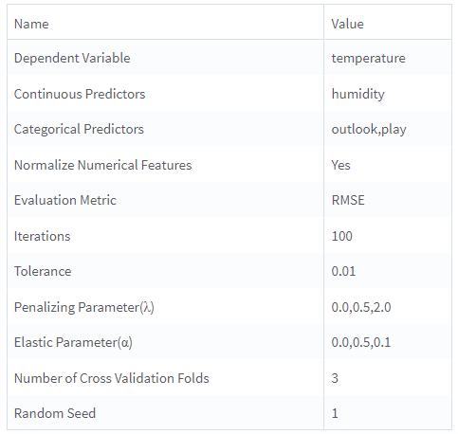
Task: Click the 'Yes' value cell
Action: tap(340, 165)
